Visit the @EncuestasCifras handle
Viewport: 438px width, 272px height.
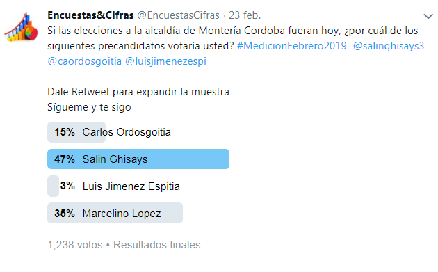pyautogui.click(x=178, y=15)
